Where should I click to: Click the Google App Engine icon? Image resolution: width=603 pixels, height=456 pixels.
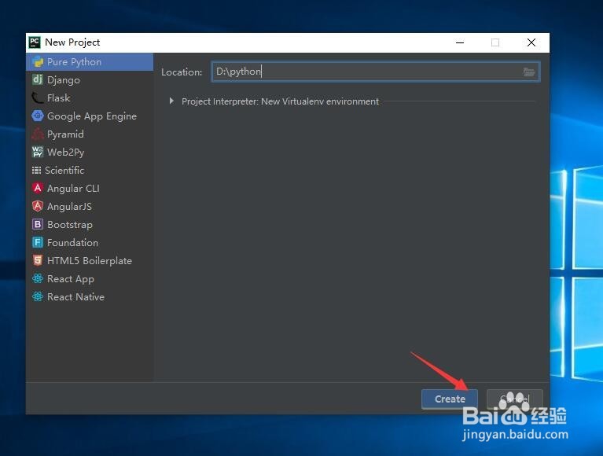pos(38,116)
